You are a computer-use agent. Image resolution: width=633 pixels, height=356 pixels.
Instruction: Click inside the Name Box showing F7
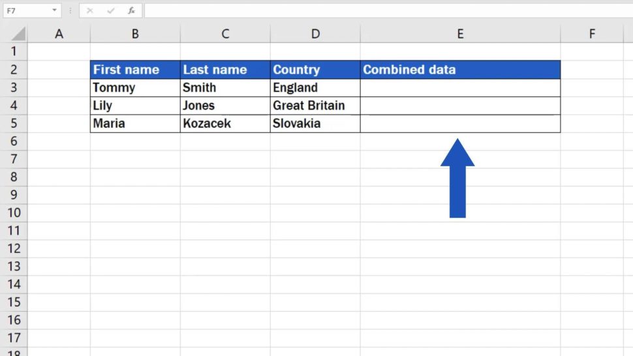26,10
